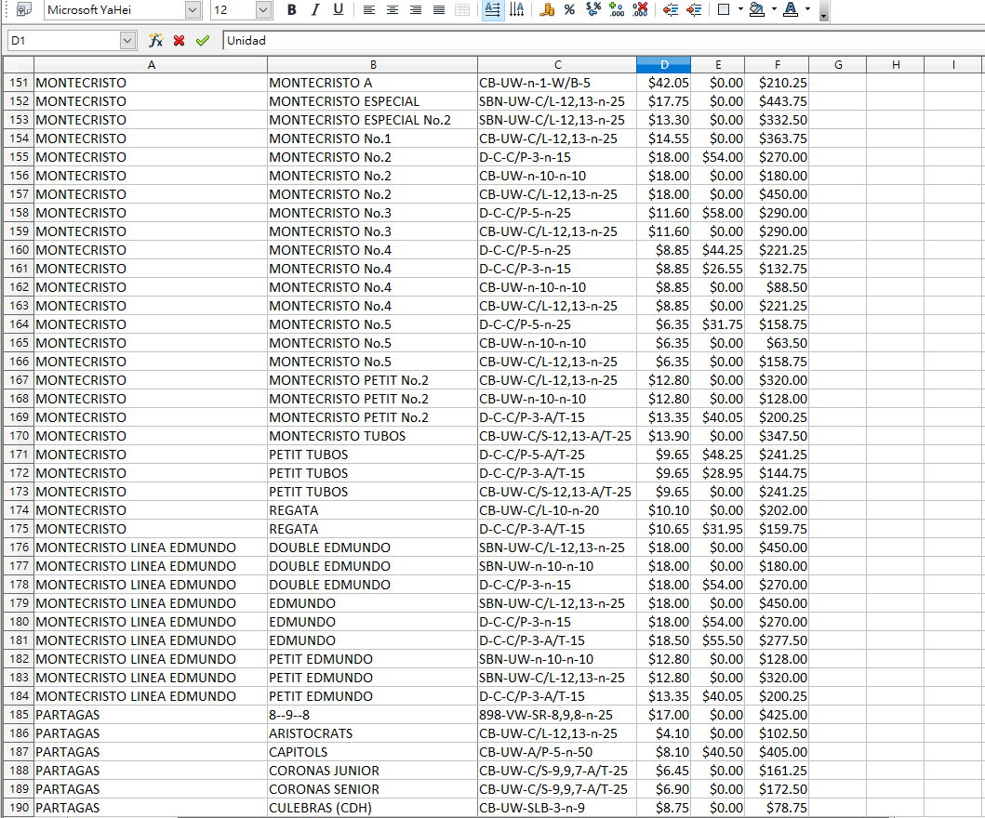Select cell MONTECRISTO A
985x818 pixels.
coord(373,83)
